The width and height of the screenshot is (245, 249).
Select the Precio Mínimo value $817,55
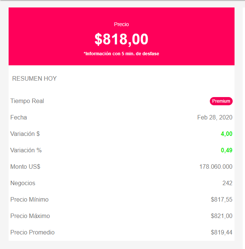[x=221, y=199]
